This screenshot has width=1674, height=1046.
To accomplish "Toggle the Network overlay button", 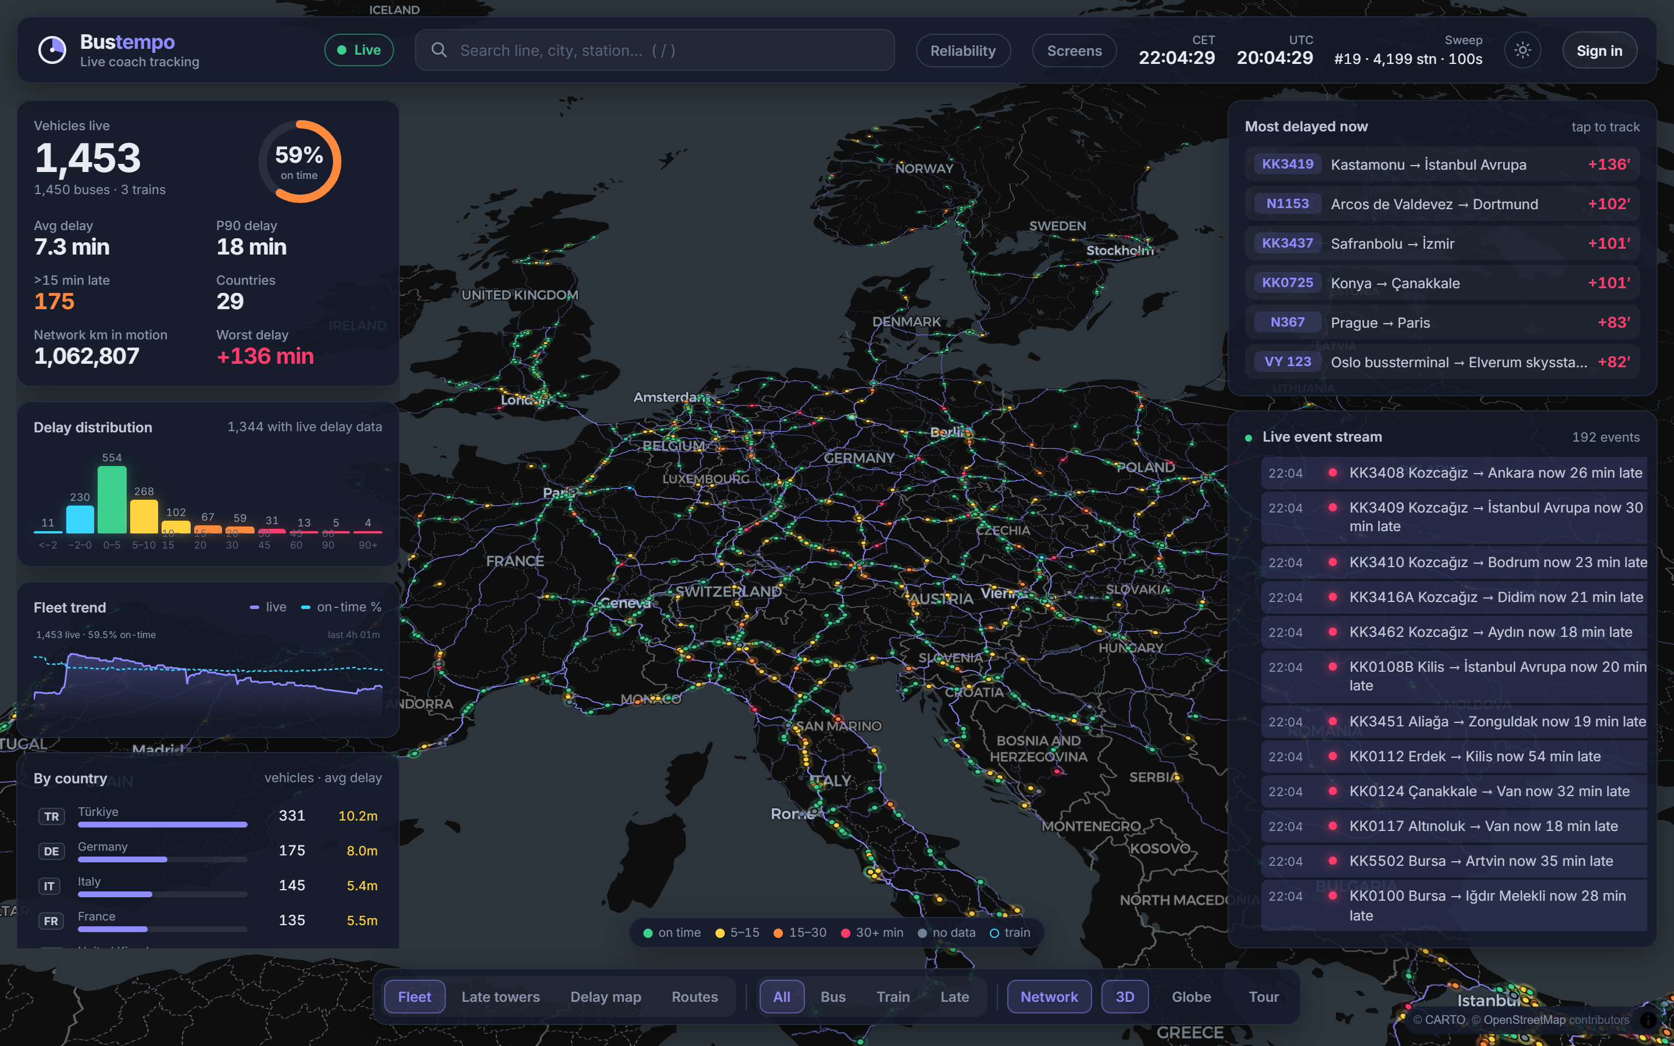I will tap(1049, 997).
